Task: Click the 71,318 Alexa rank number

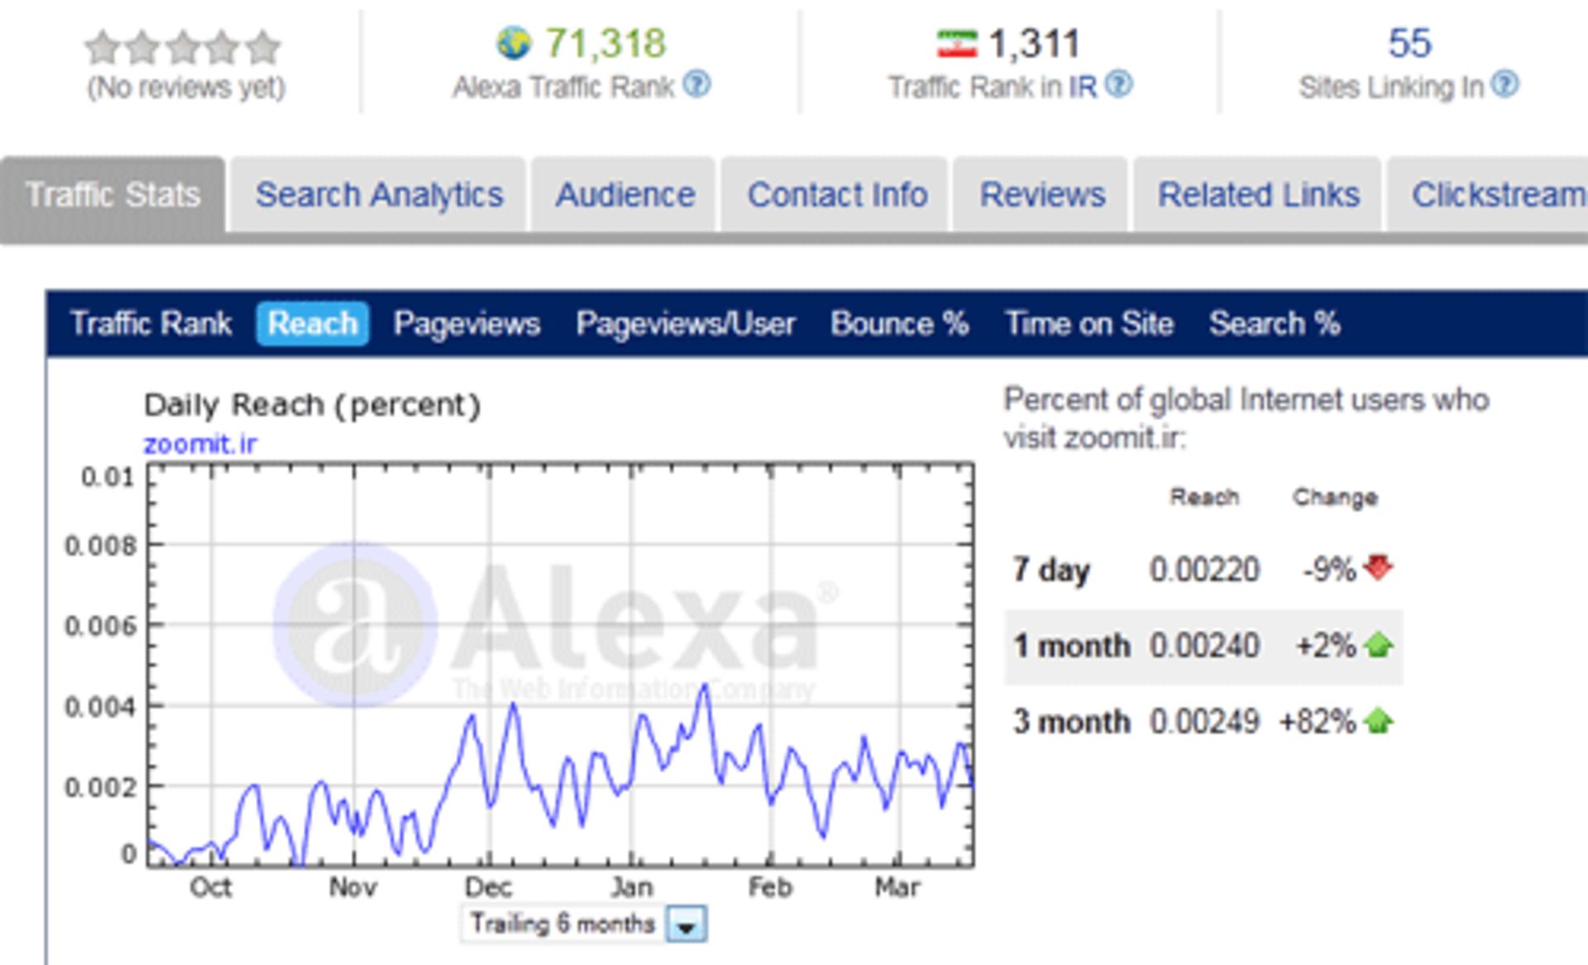Action: click(605, 43)
